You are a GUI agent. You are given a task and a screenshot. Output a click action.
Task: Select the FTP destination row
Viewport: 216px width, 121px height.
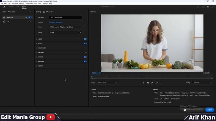pyautogui.click(x=17, y=22)
